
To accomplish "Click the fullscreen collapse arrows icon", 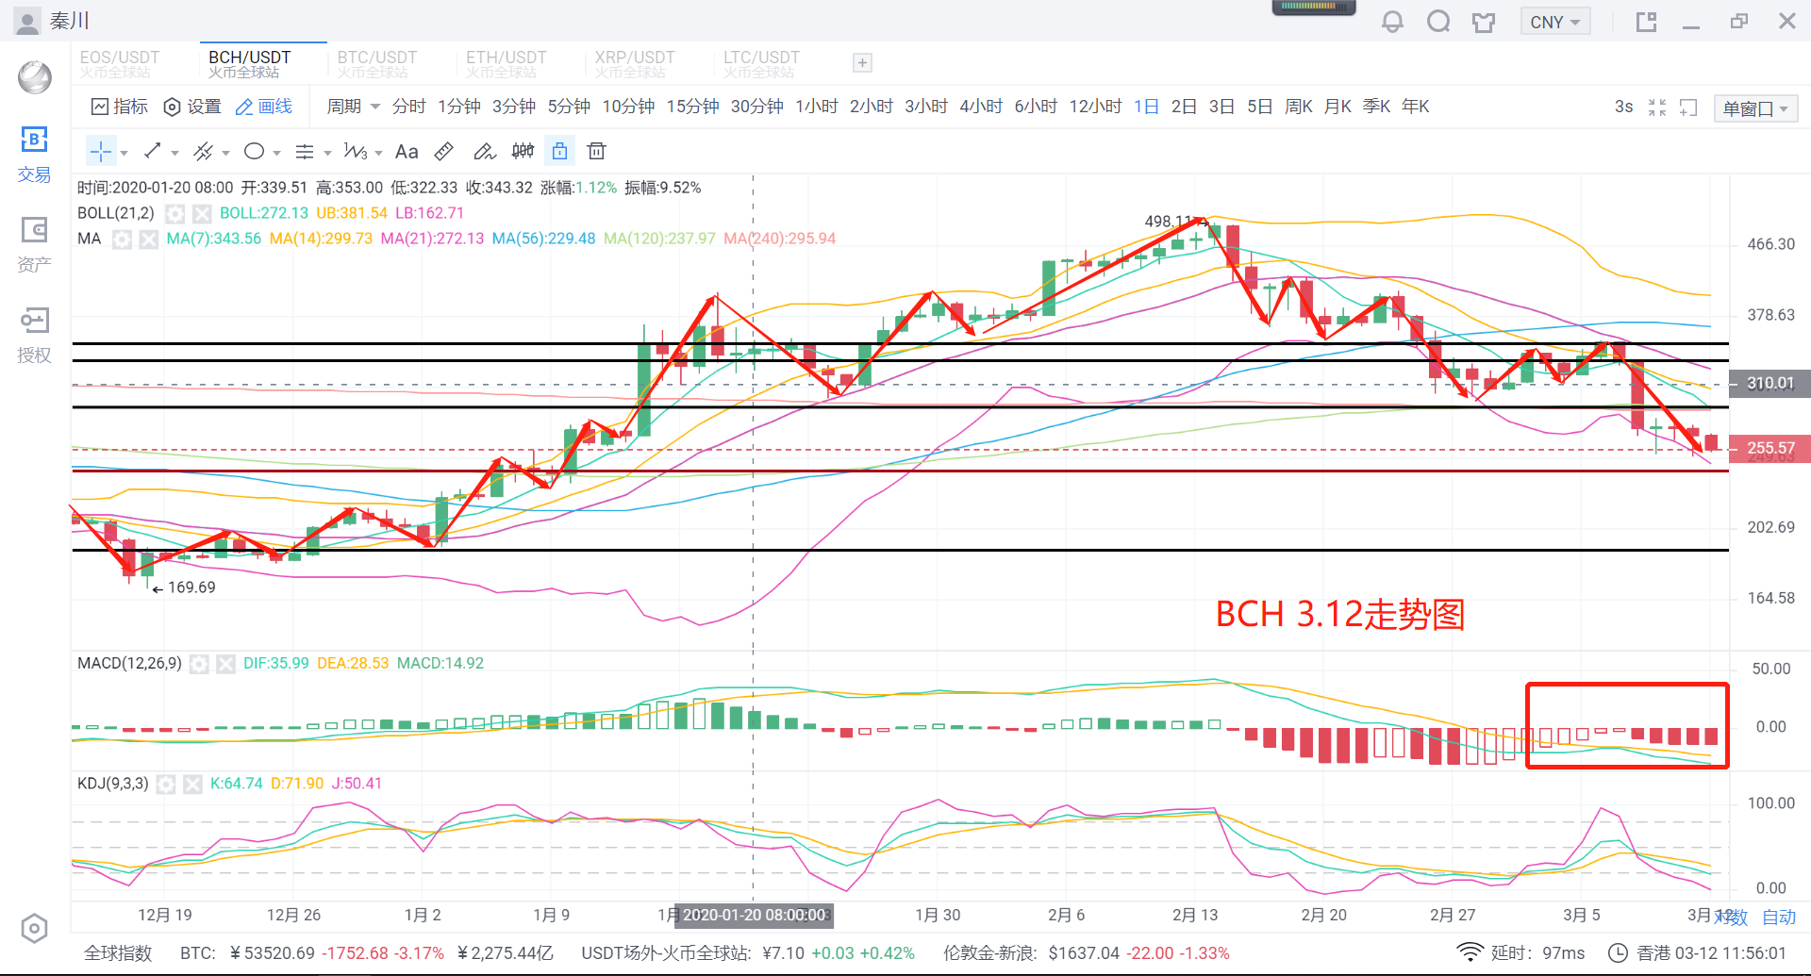I will pyautogui.click(x=1657, y=108).
